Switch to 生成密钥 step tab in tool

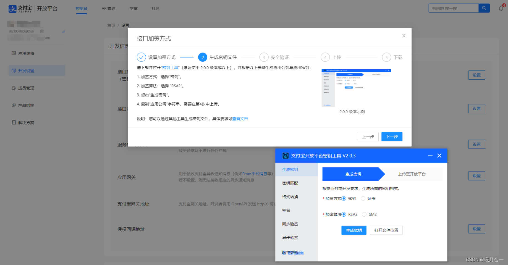353,174
